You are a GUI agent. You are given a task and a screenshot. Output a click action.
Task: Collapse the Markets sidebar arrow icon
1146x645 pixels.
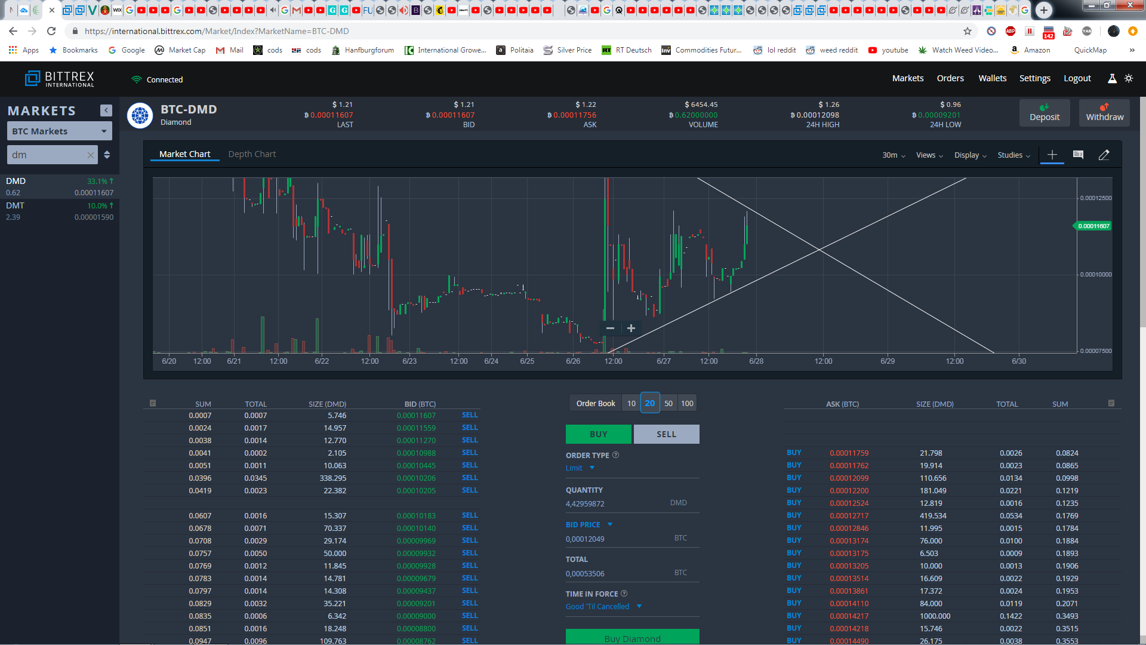(106, 110)
